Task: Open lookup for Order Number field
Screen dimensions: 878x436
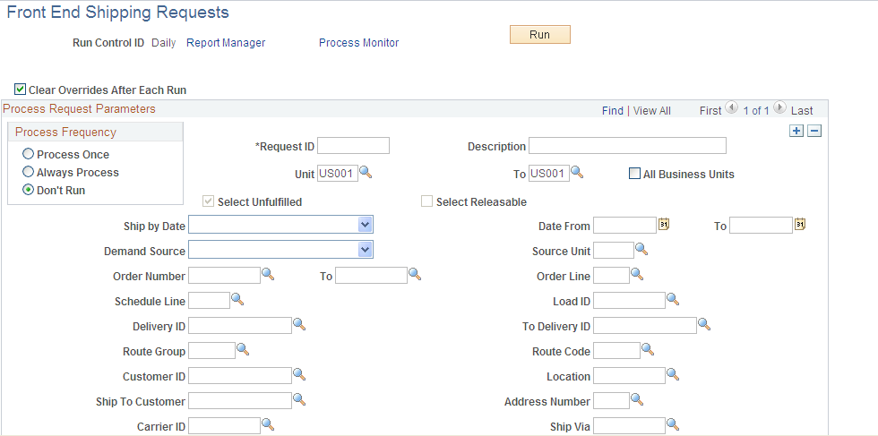Action: [x=268, y=274]
